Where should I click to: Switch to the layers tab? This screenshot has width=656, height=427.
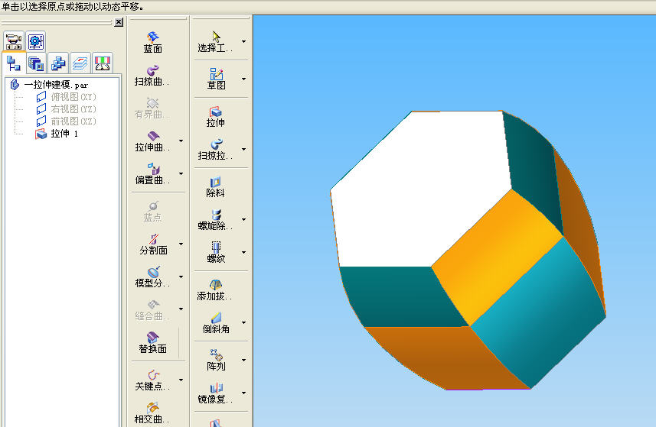[80, 63]
